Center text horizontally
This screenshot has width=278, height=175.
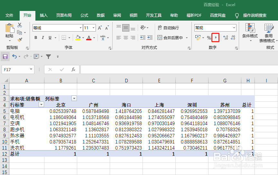tap(126, 38)
